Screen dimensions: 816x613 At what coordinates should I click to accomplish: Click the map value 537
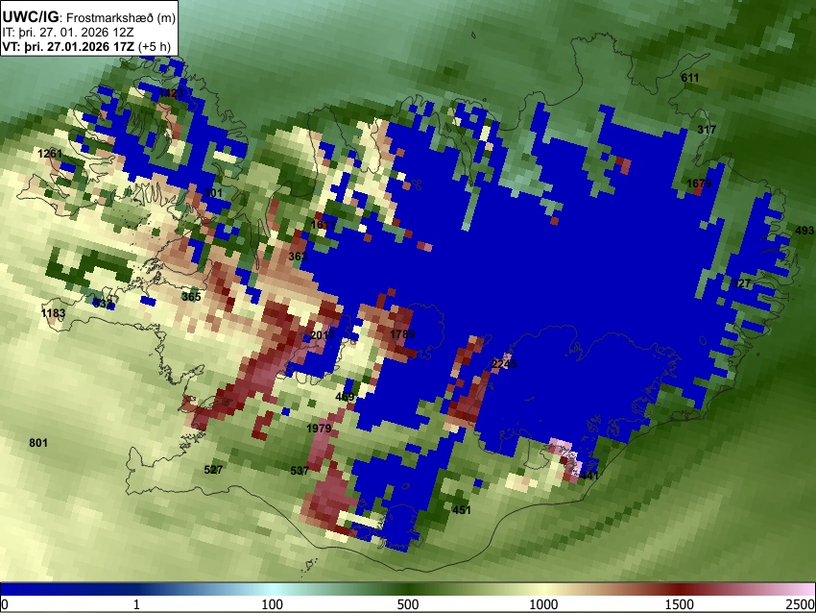click(300, 471)
